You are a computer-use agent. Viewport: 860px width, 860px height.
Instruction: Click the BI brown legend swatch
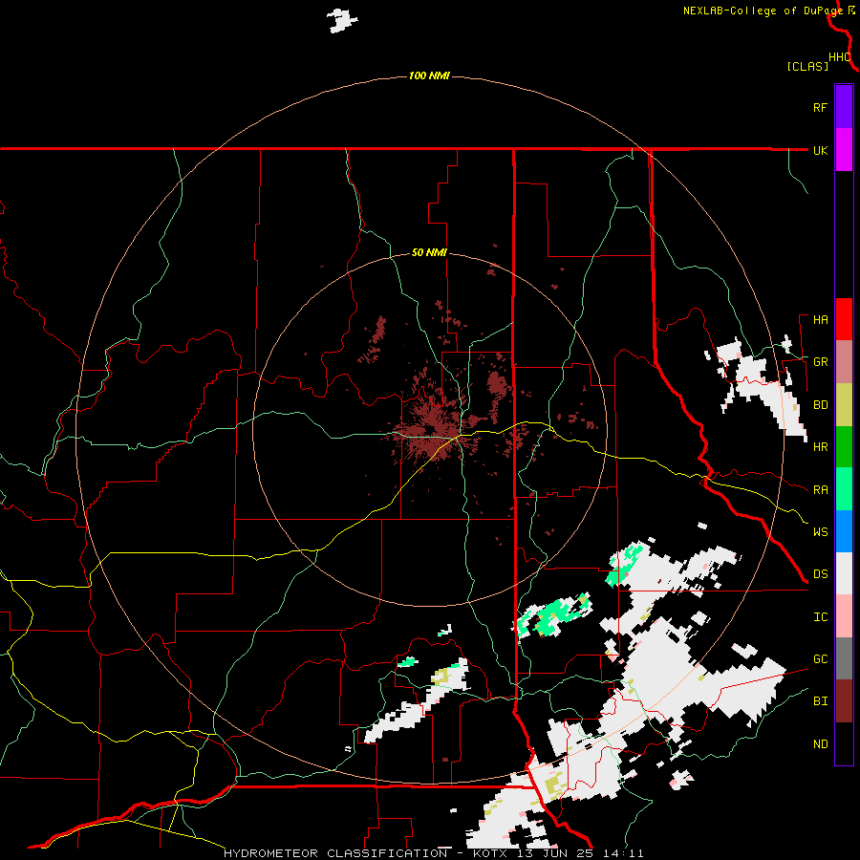[844, 701]
